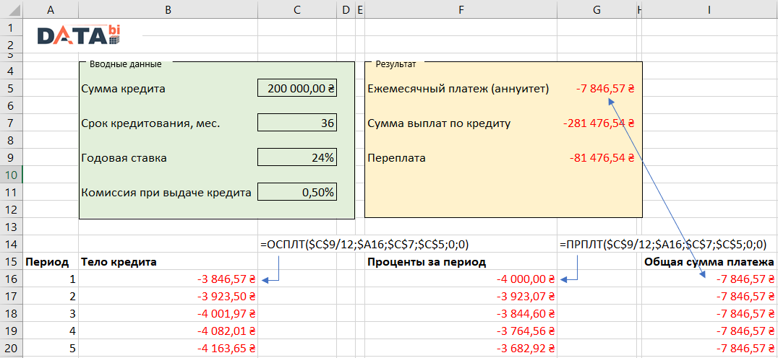Click the 'Период' header cell
This screenshot has width=778, height=358.
coord(50,261)
